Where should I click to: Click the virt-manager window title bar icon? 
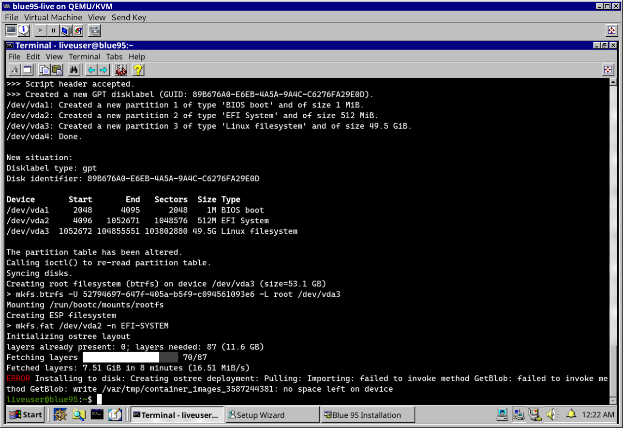pyautogui.click(x=6, y=6)
